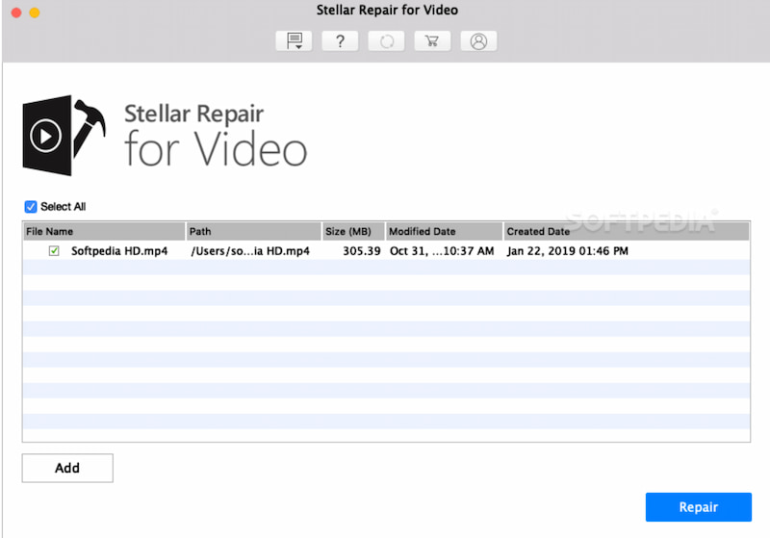Uncheck the Softpedia HD.mp4 file checkbox
This screenshot has height=538, width=770.
tap(55, 251)
